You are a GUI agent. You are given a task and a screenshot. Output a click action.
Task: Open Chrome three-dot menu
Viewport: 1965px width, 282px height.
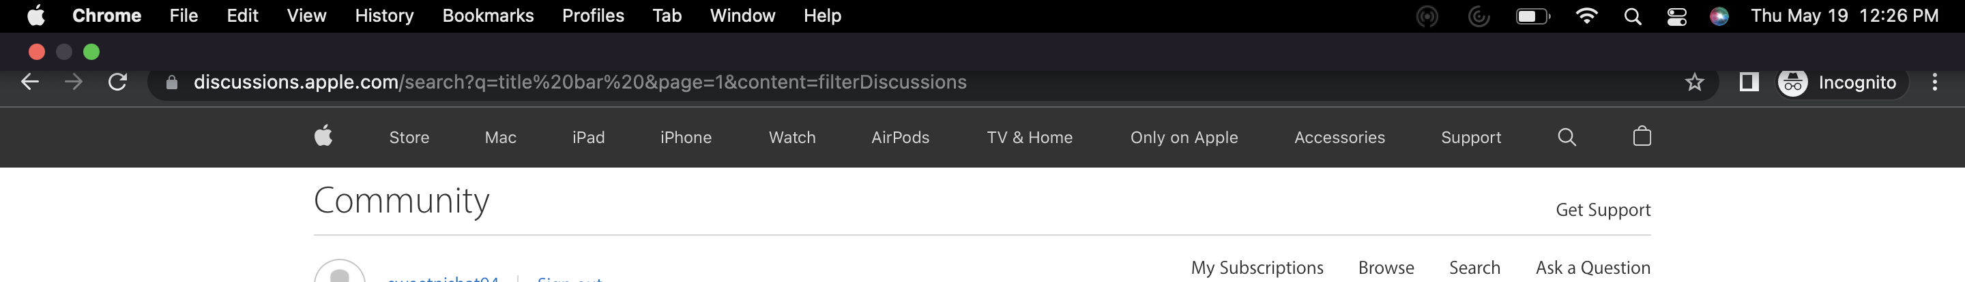point(1934,82)
